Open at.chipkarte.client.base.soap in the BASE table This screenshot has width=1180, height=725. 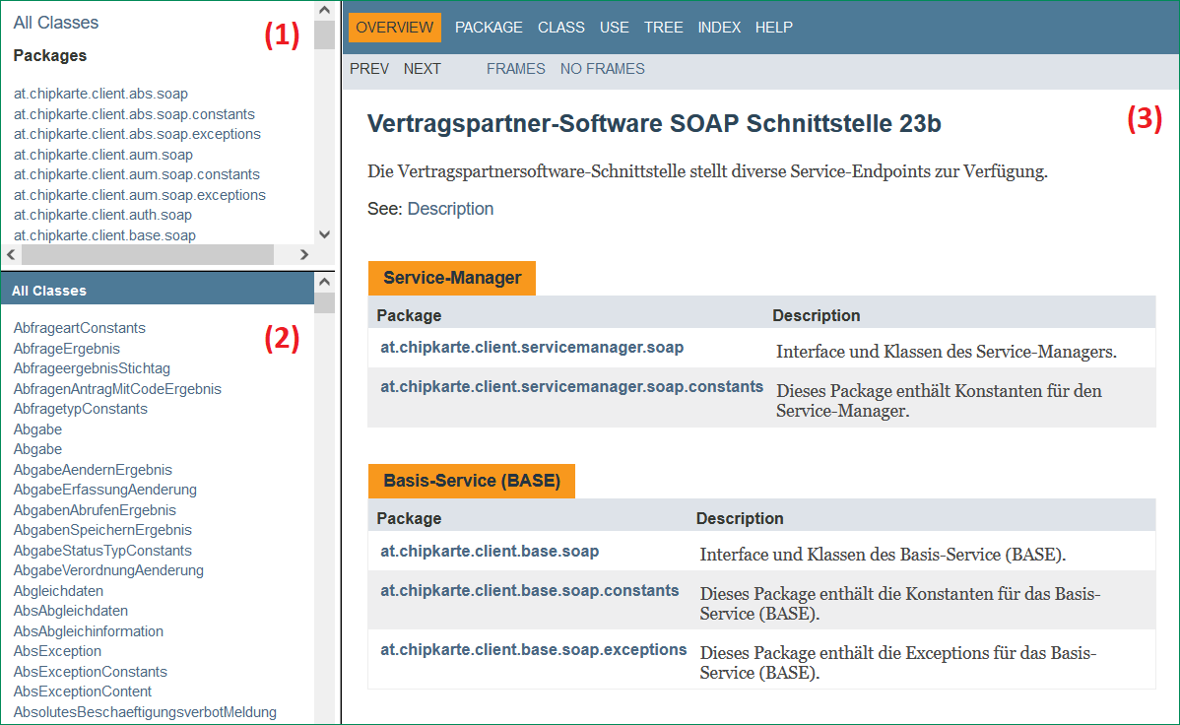click(490, 551)
